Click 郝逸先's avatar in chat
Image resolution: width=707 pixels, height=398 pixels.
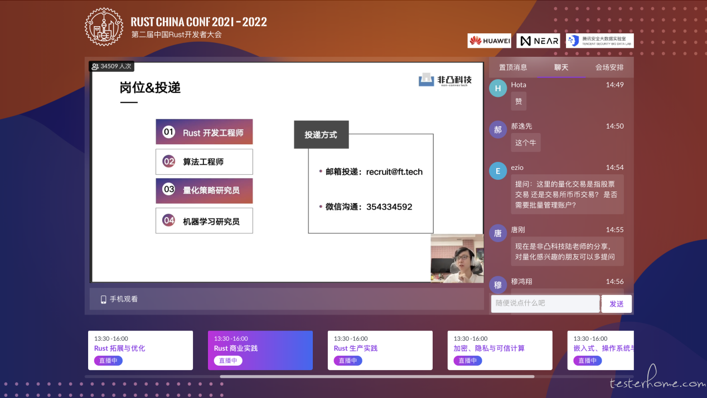(x=498, y=130)
